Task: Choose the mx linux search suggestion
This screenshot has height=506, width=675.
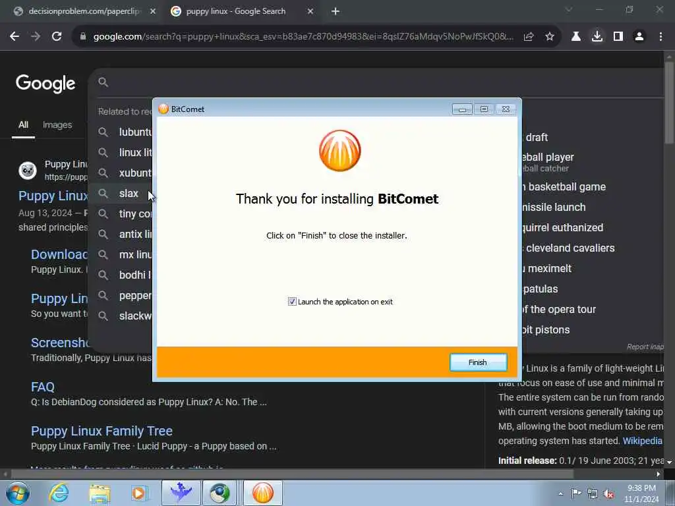Action: (121, 255)
